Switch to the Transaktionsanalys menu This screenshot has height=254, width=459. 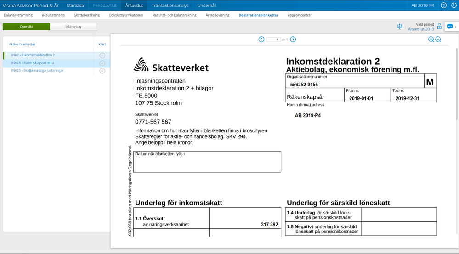tap(170, 6)
